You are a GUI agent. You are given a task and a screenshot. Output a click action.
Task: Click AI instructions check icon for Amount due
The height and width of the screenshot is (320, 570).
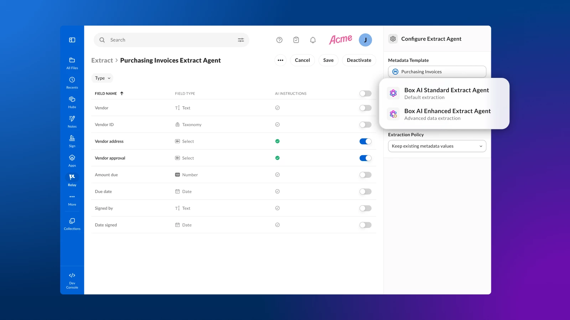coord(278,175)
